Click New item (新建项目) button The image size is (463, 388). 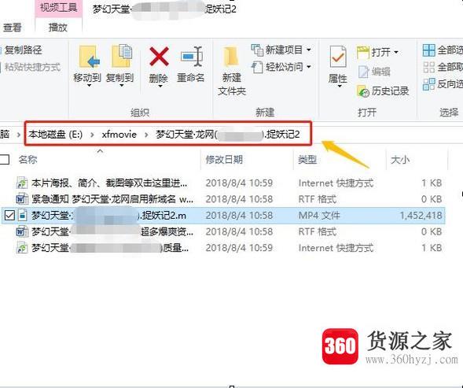(x=280, y=50)
